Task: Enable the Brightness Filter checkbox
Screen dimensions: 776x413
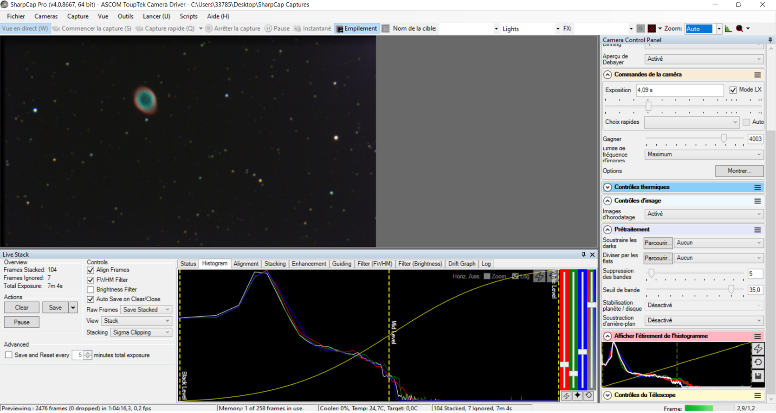Action: coord(91,290)
